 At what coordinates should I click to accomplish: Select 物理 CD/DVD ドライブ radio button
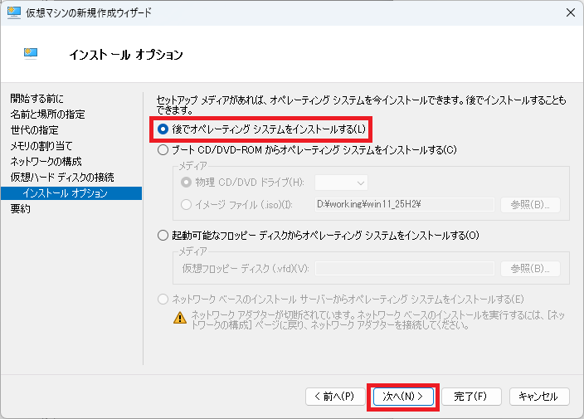click(186, 183)
